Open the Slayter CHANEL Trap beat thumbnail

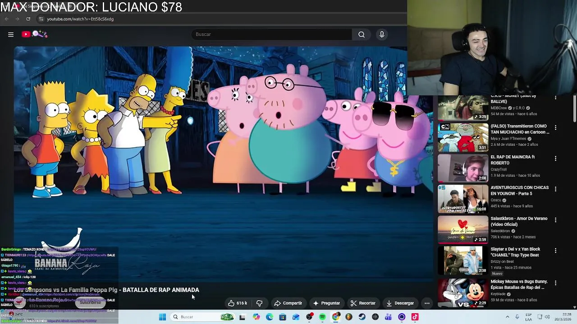[463, 260]
